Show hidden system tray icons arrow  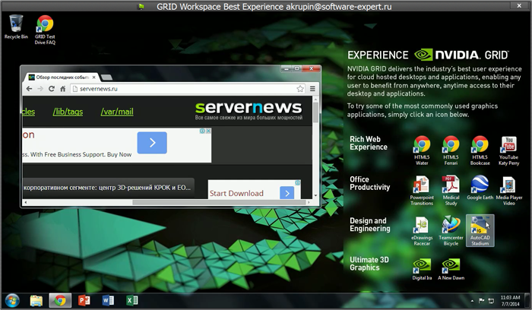[472, 301]
